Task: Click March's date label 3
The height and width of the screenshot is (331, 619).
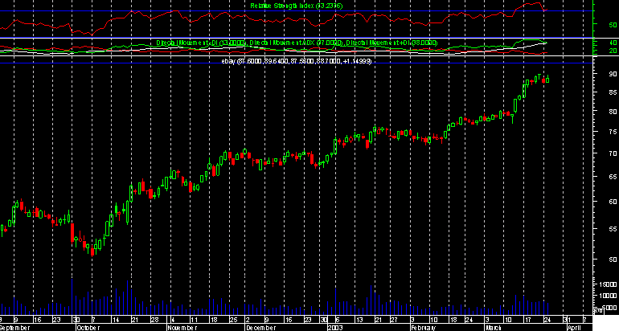Action: pyautogui.click(x=486, y=320)
